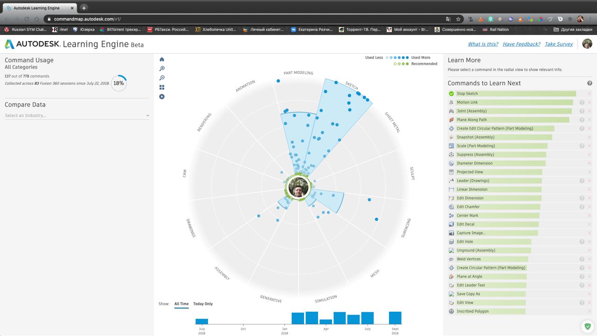Open a new browser tab

pos(84,8)
